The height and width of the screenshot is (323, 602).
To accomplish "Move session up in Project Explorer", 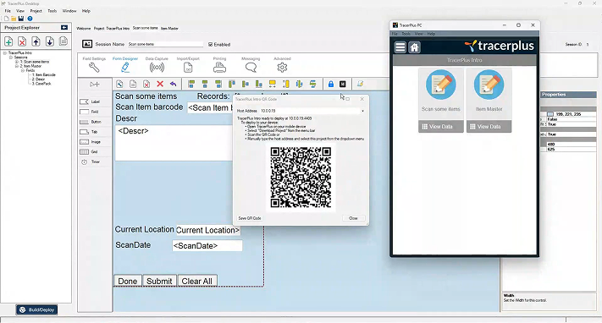I will pos(36,41).
